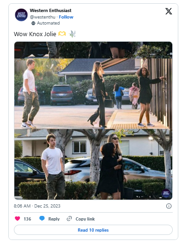Open the X logo link
Screen dimensions: 182x246
(169, 11)
